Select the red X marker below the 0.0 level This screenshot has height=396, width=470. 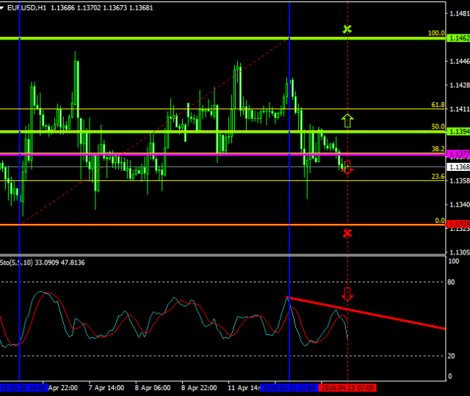pos(347,233)
